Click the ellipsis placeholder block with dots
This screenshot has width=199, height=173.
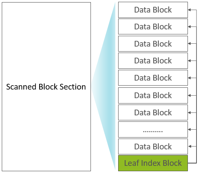pos(153,129)
